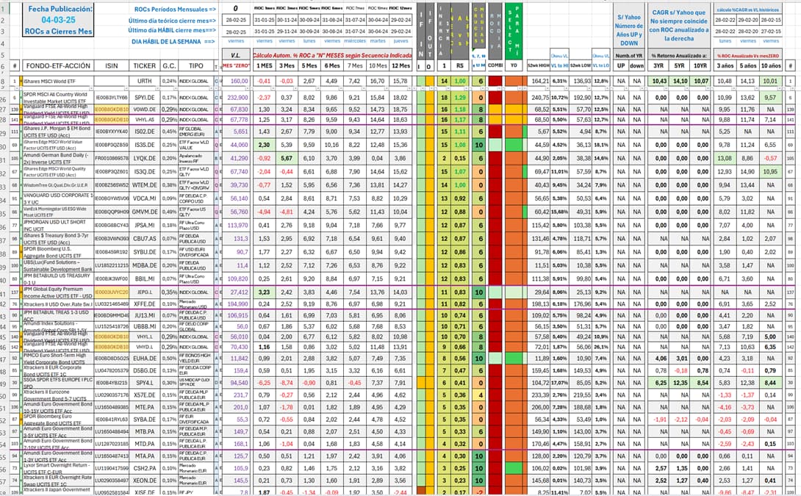Select the FONDO-ETF-ACCIÓN header cell
Image resolution: width=801 pixels, height=496 pixels.
coord(58,66)
